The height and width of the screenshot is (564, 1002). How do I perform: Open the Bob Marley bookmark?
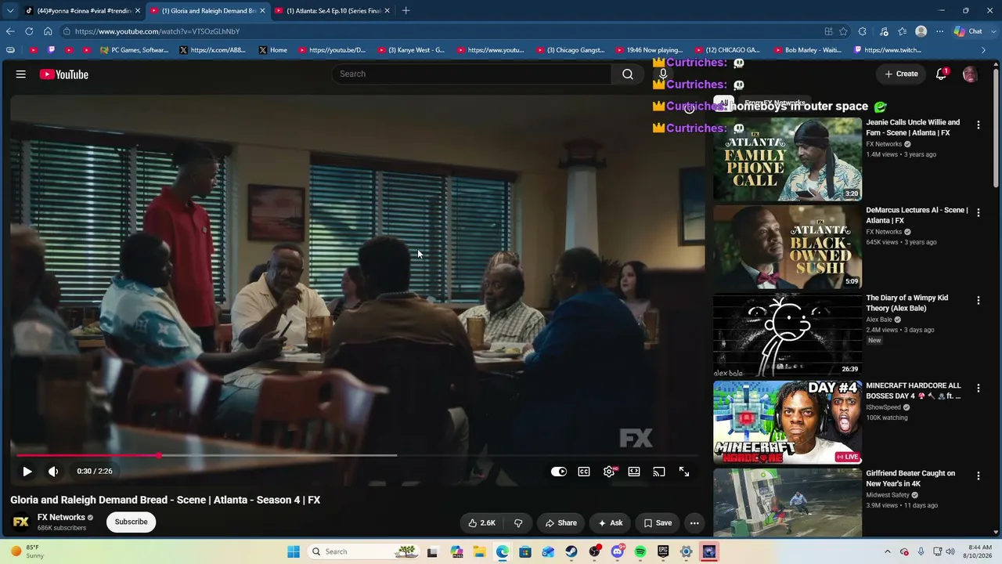[x=806, y=50]
